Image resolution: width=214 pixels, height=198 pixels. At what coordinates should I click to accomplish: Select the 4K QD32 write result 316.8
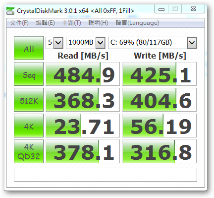click(160, 151)
